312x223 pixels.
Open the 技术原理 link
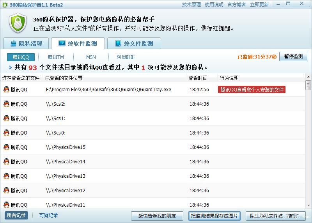[191, 5]
